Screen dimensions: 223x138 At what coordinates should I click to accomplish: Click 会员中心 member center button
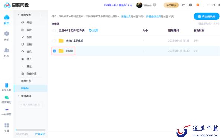(x=171, y=5)
